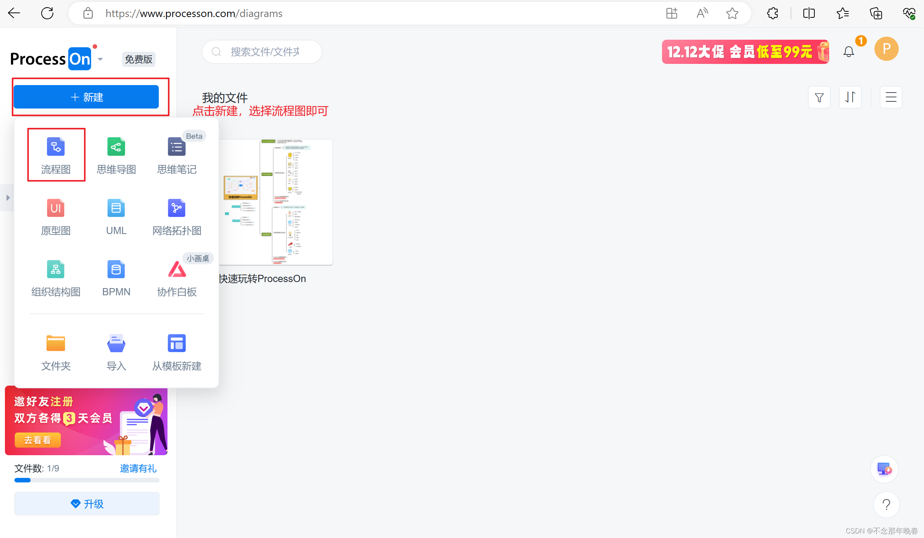Toggle the notification bell icon
Screen dimensions: 924x538
(x=850, y=51)
